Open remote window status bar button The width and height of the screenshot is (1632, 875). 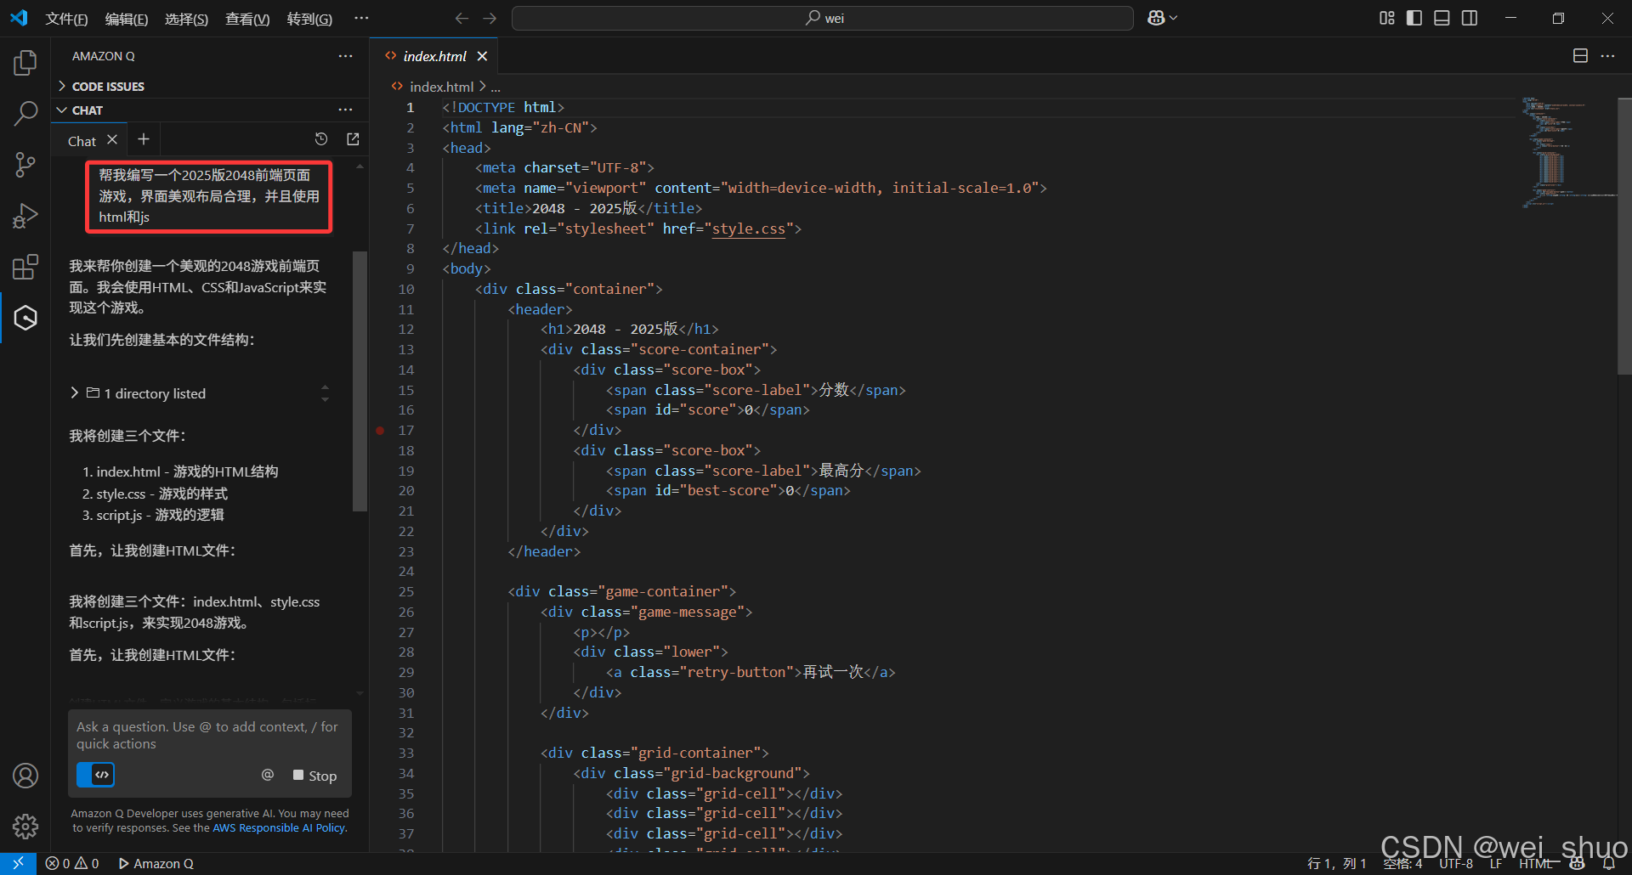click(18, 863)
